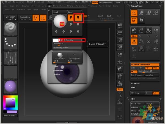Expand the Info section
The height and width of the screenshot is (124, 165).
133,88
